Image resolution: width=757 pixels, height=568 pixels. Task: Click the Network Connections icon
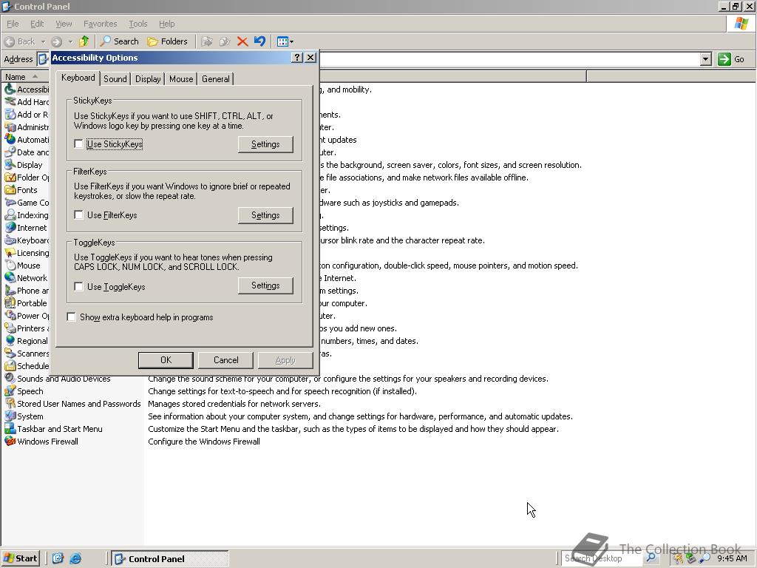tap(10, 278)
